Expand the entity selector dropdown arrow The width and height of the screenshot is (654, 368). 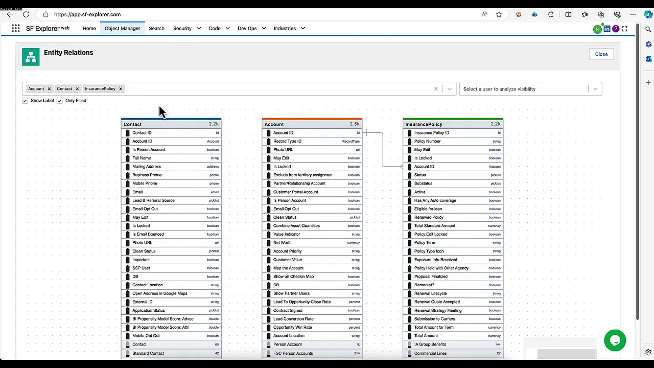point(450,89)
